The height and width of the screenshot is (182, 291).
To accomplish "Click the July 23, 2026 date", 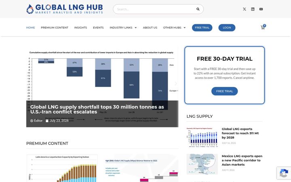I will pos(59,121).
